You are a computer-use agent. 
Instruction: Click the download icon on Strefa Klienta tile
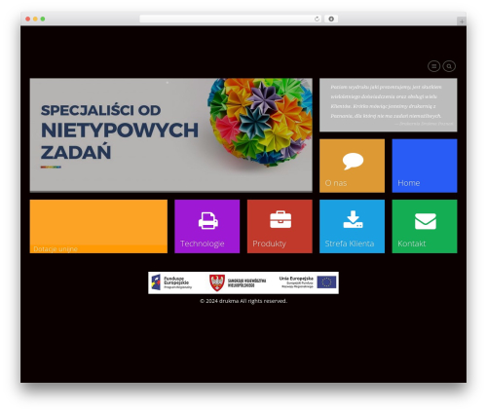353,219
